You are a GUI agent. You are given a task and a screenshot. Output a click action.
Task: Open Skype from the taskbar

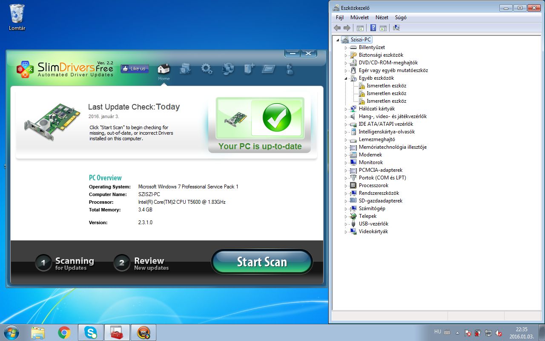(x=91, y=332)
